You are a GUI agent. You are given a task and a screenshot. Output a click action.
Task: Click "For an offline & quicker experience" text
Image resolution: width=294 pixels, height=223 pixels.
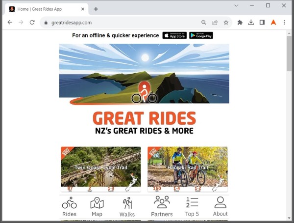coord(116,35)
